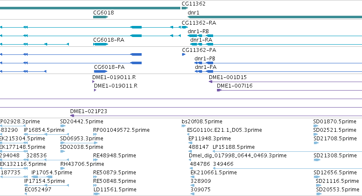
Task: Click the RP001049572.5prime EST label
Action: (x=121, y=130)
